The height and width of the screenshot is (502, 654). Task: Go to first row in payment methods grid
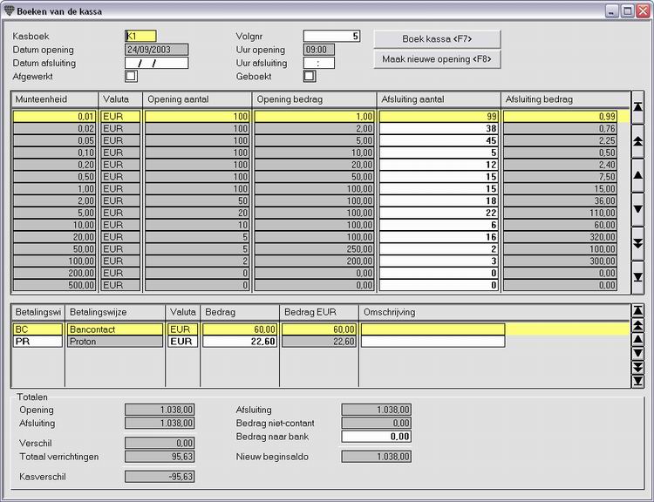(637, 310)
